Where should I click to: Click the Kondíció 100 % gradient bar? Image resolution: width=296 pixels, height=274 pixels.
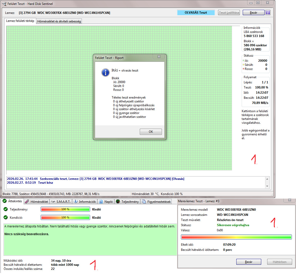pyautogui.click(x=65, y=218)
